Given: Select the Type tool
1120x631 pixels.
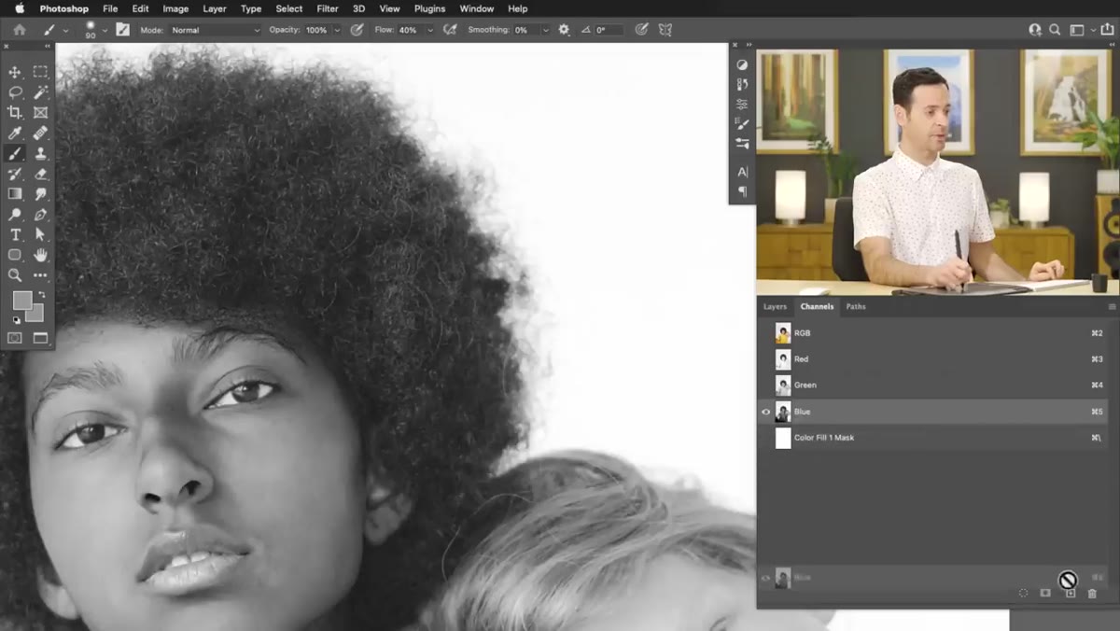Looking at the screenshot, I should [x=15, y=235].
